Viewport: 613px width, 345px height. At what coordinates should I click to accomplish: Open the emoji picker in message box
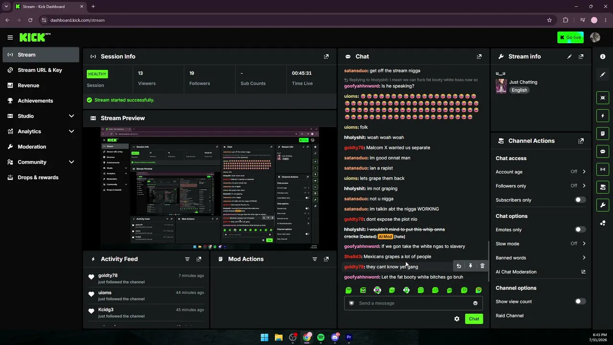pos(475,303)
